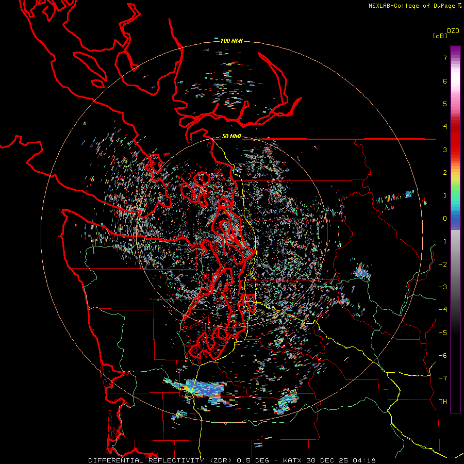Viewport: 464px width, 464px height.
Task: Click the 6 tick label on the scale
Action: 445,81
